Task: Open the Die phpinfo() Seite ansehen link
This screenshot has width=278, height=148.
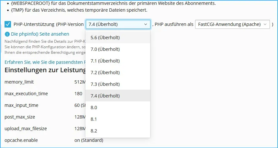Action: tap(40, 34)
